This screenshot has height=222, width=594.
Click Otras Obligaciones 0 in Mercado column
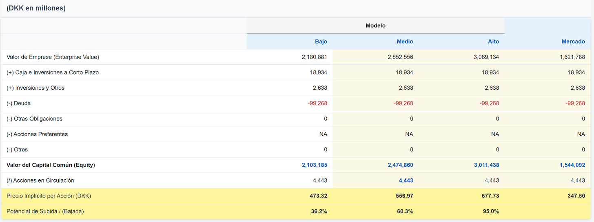click(583, 119)
